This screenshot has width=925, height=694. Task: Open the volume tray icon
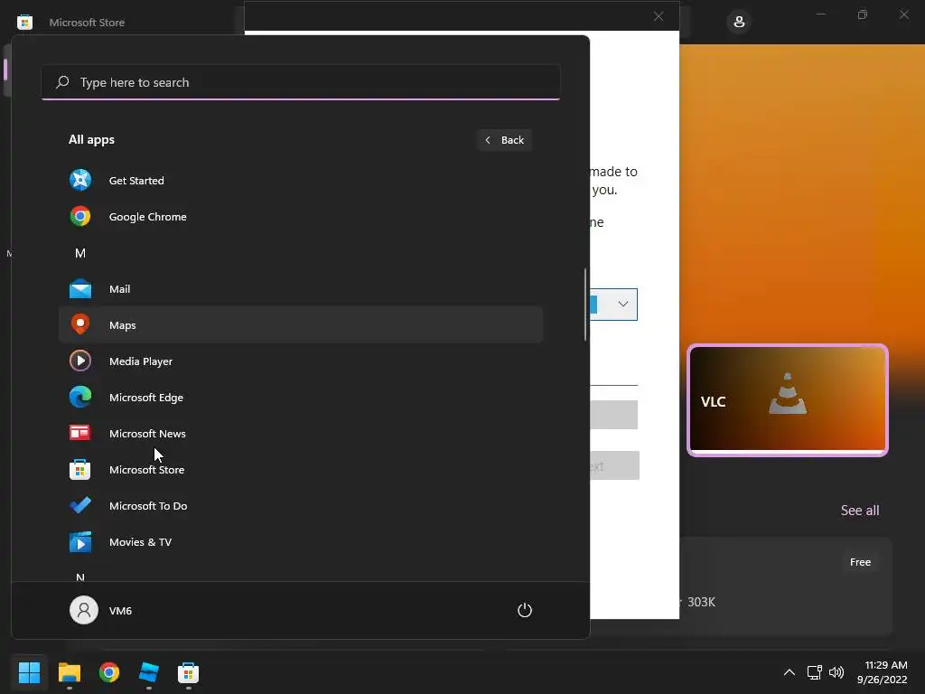pyautogui.click(x=836, y=672)
